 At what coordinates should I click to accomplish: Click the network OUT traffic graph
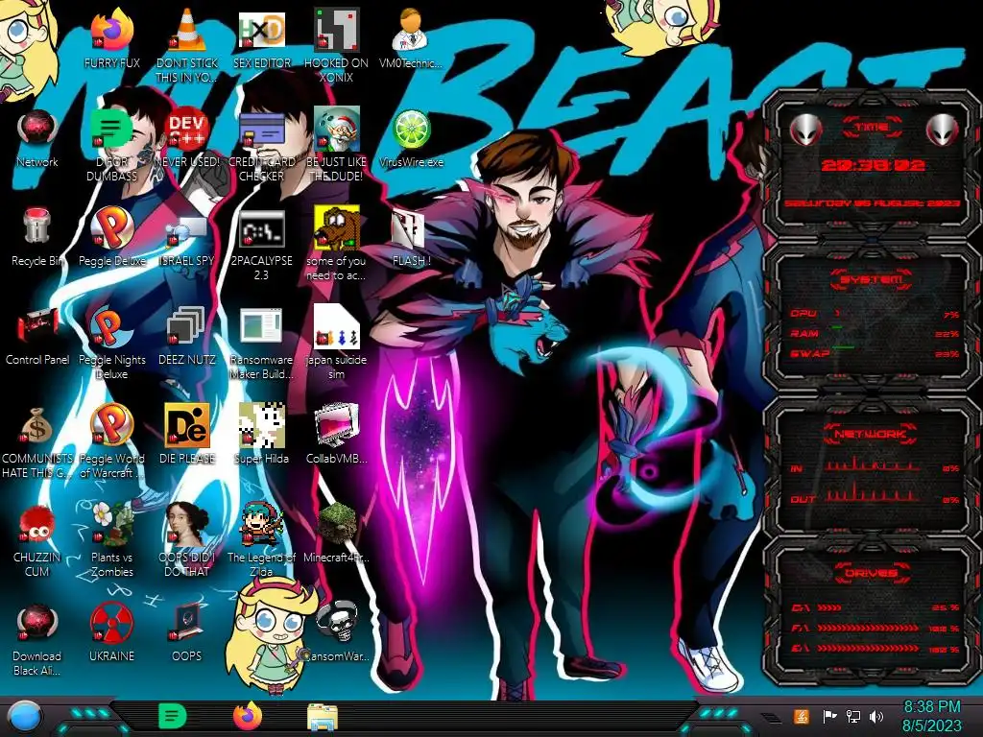point(873,492)
